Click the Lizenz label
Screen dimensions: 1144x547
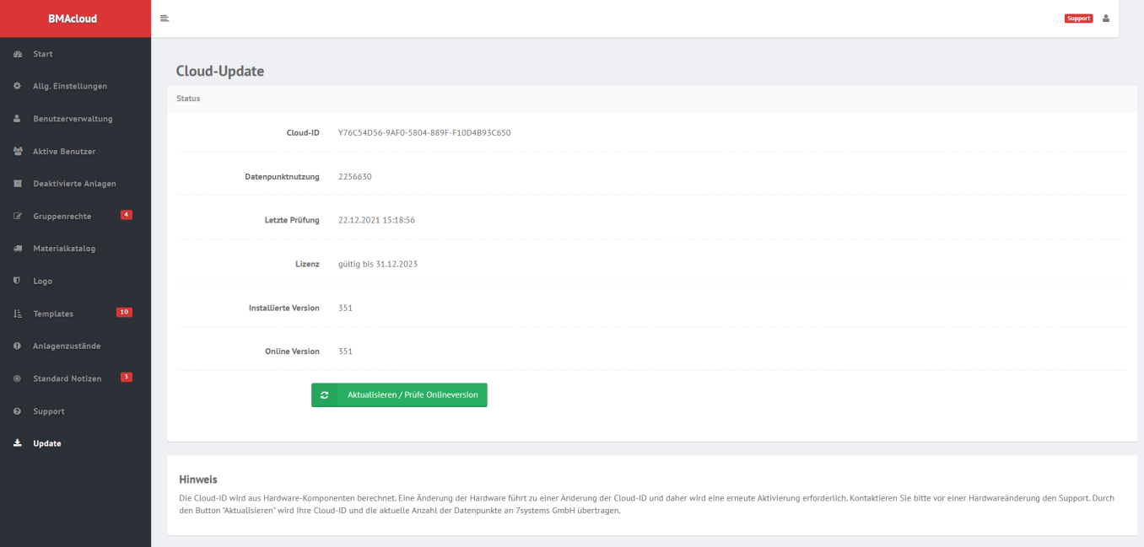click(307, 265)
